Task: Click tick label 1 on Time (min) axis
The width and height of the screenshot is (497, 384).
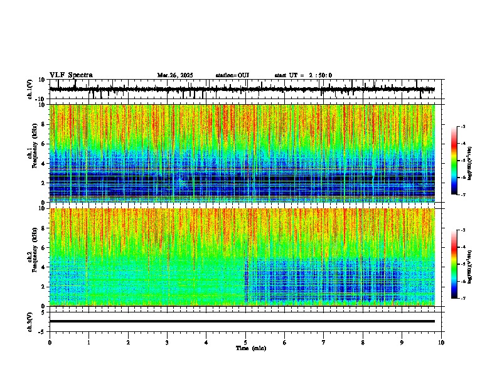Action: click(x=88, y=343)
